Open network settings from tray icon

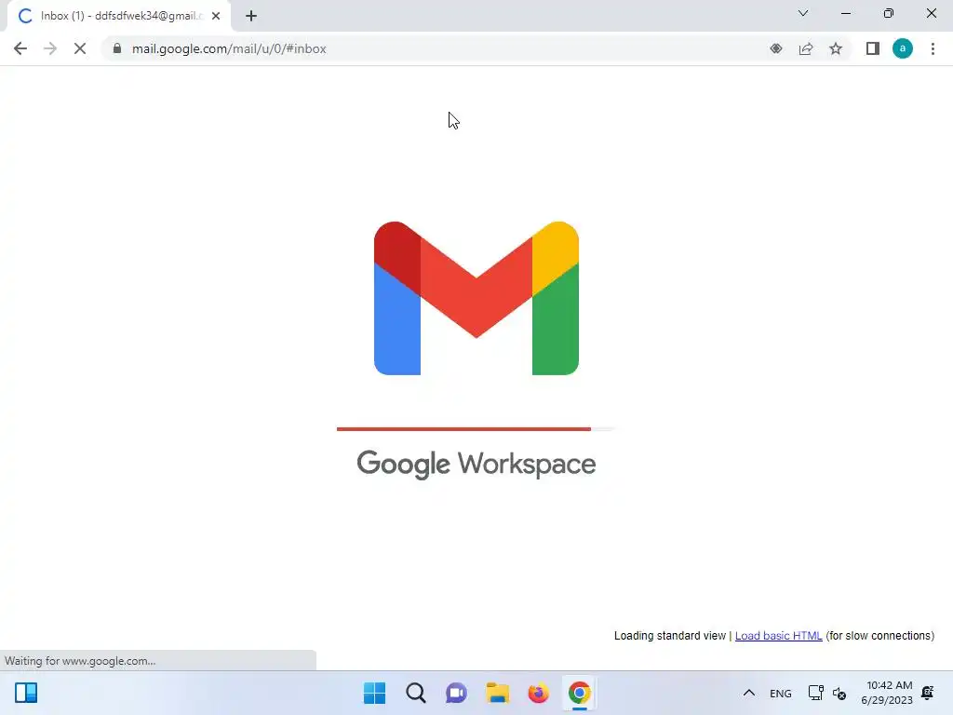[x=815, y=693]
